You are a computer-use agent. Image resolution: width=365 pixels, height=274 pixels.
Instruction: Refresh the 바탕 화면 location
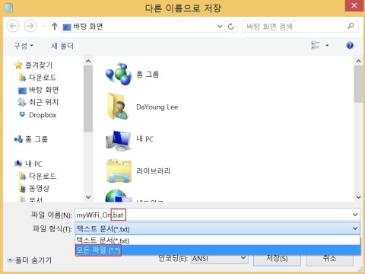click(230, 27)
